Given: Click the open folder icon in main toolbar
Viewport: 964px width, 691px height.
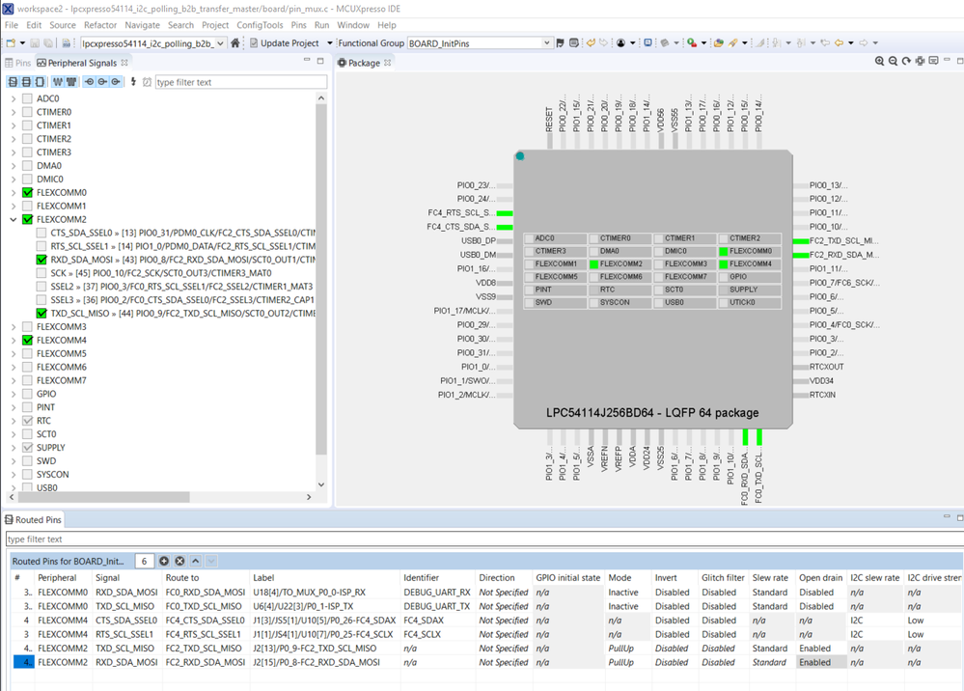Looking at the screenshot, I should point(718,43).
